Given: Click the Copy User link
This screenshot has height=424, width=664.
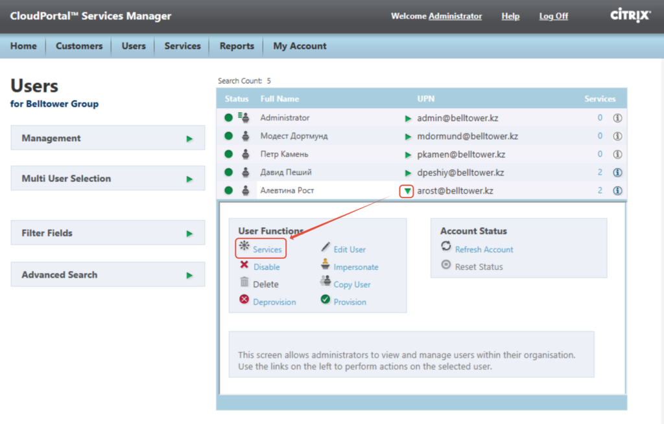Looking at the screenshot, I should [x=352, y=284].
